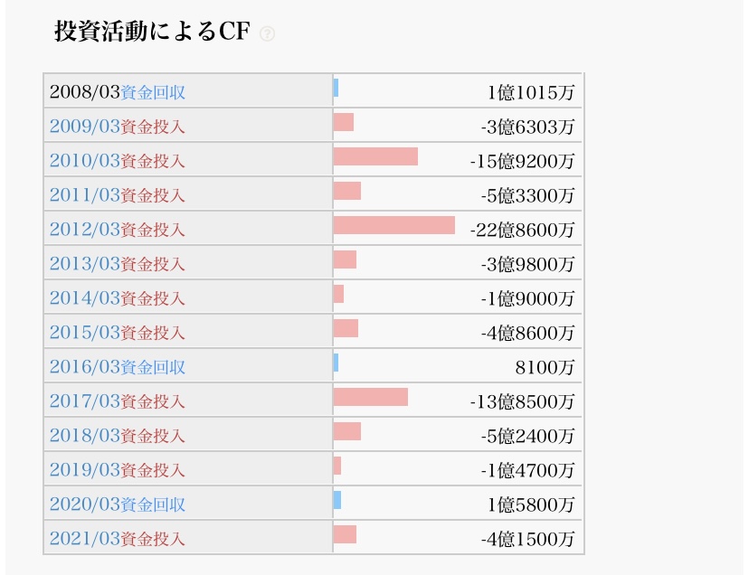749x575 pixels.
Task: Open the 2019/03 資金投入 link
Action: 117,470
